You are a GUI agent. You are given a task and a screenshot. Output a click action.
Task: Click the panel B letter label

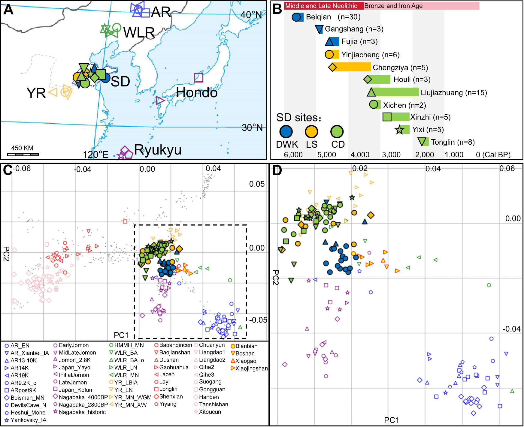(x=277, y=9)
